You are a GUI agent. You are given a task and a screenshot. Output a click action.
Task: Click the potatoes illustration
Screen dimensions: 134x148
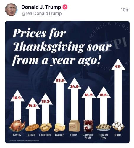pos(46,127)
